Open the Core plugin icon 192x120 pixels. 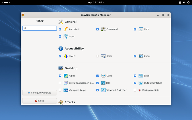tap(141, 29)
